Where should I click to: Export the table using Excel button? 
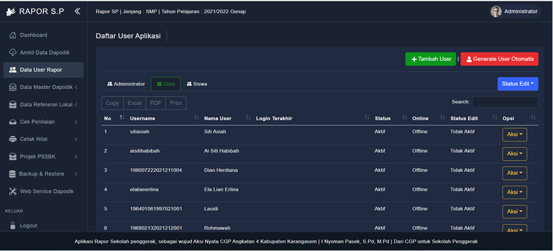click(134, 103)
